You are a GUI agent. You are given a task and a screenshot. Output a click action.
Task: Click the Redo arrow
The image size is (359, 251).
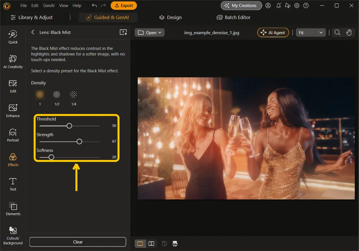(103, 5)
